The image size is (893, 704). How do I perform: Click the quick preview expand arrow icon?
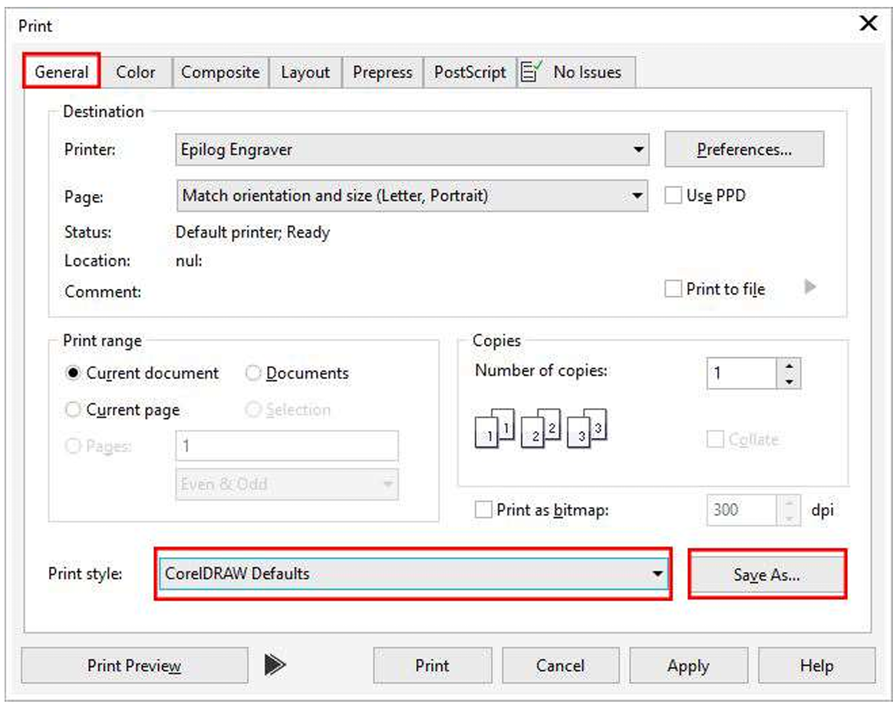coord(275,665)
